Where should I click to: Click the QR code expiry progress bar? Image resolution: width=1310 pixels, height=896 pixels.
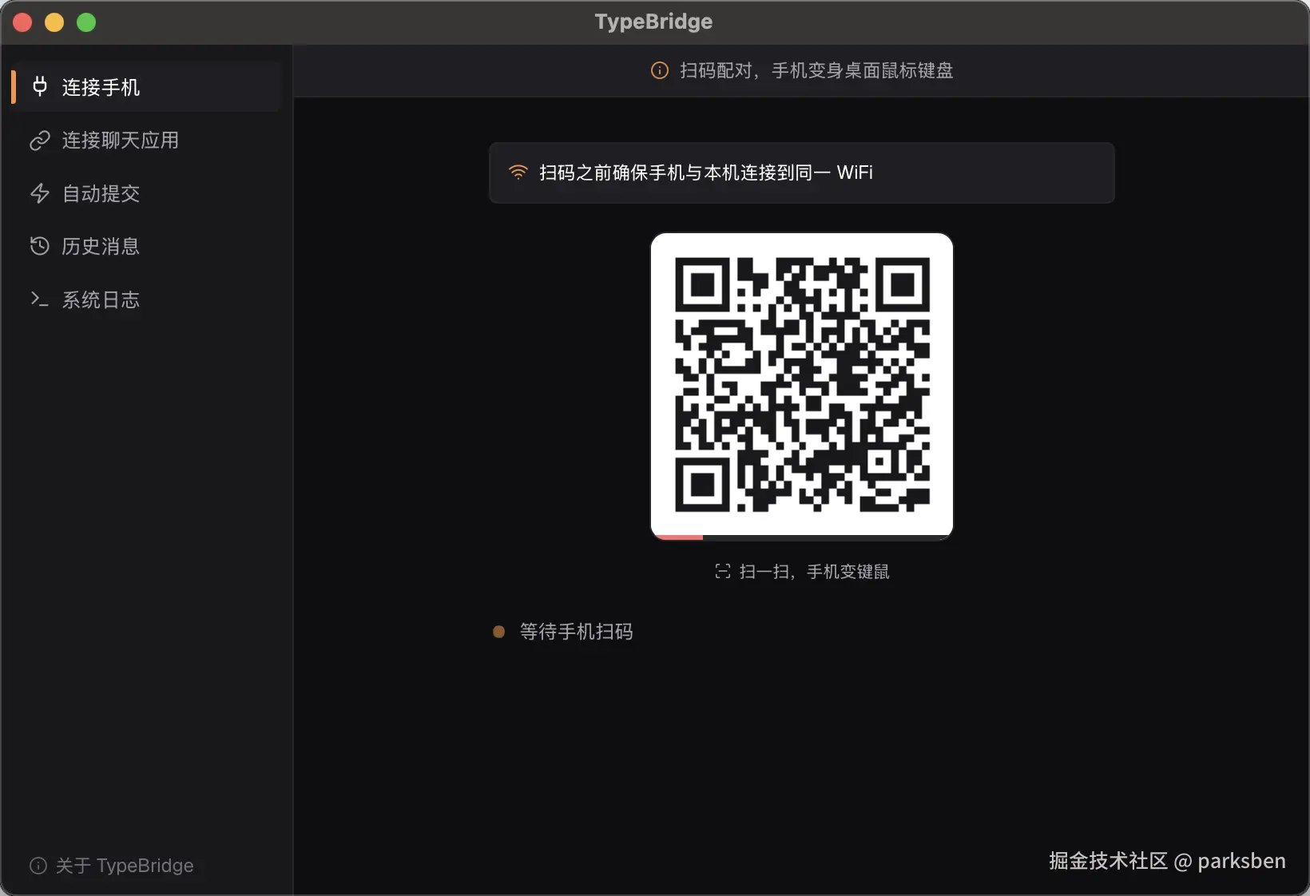[802, 537]
